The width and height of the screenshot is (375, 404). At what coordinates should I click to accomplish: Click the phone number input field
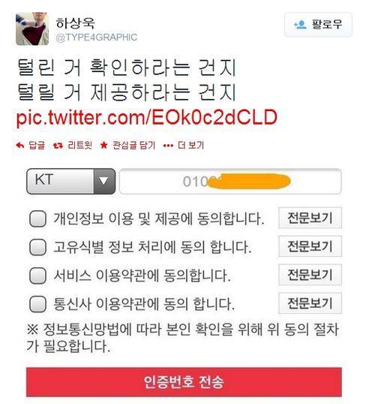tap(230, 181)
